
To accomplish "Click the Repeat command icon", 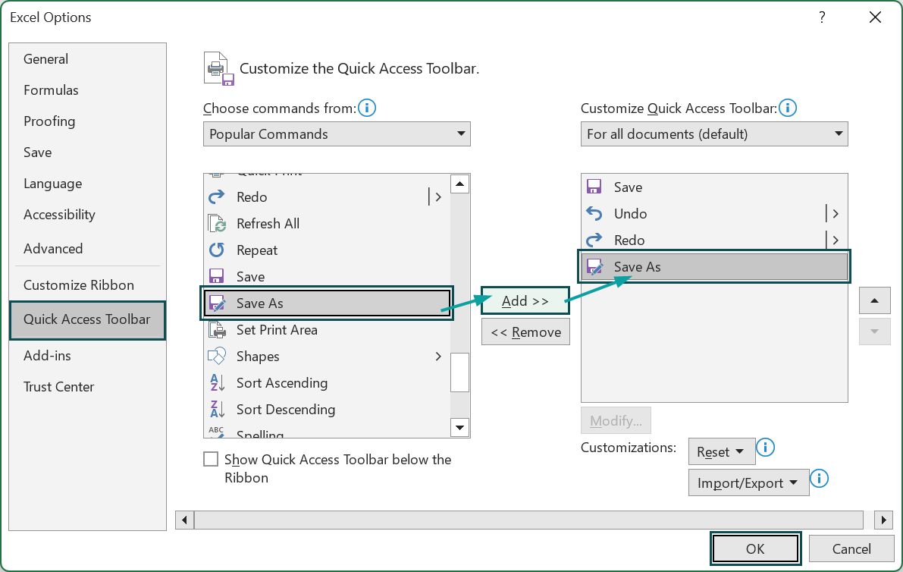I will click(217, 250).
